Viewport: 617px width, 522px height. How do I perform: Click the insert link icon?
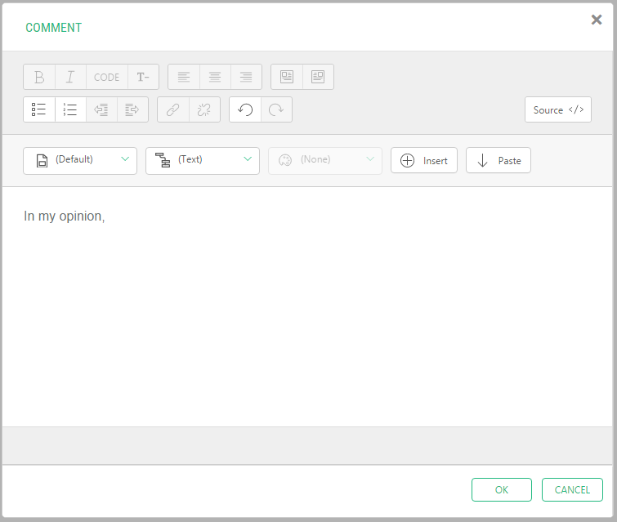pos(173,109)
